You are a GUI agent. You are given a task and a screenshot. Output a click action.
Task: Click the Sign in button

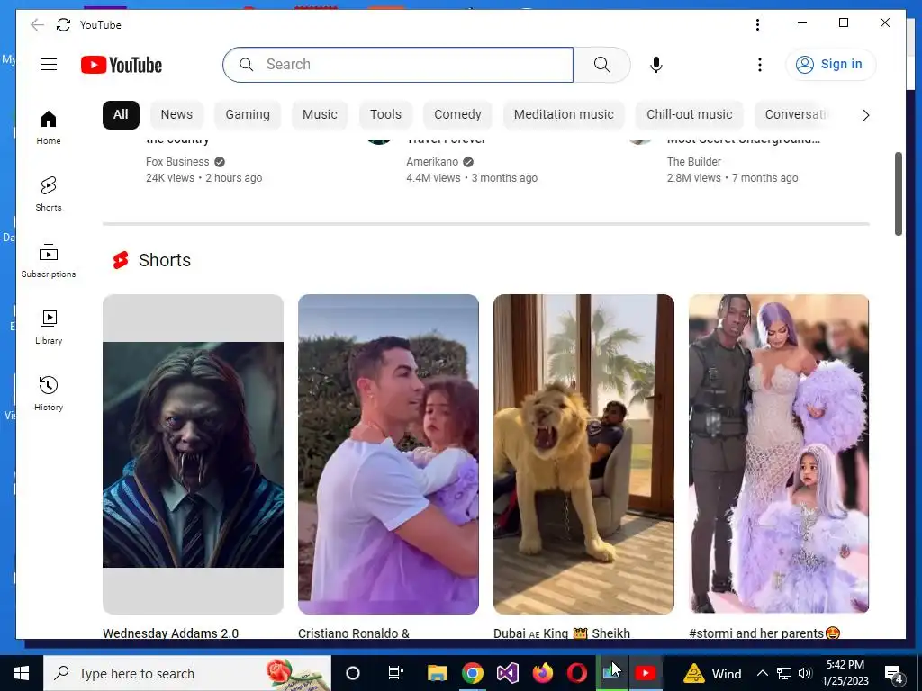830,64
